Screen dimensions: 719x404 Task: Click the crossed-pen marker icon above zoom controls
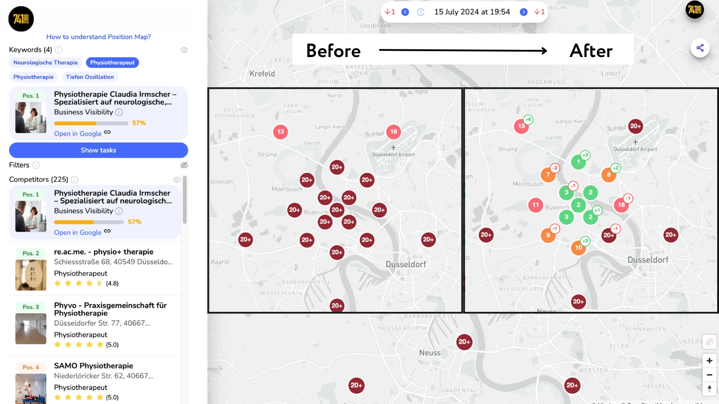pyautogui.click(x=709, y=342)
